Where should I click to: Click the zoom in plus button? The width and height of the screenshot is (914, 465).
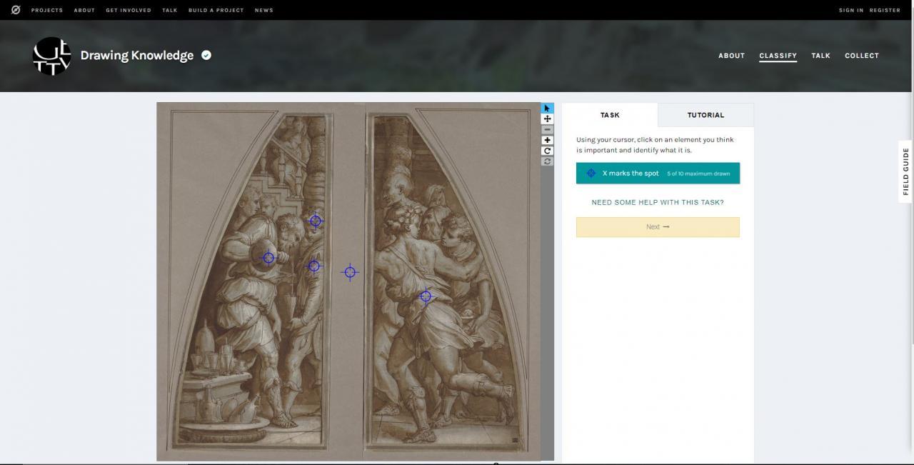pos(547,140)
